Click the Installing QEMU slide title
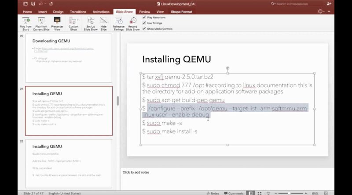The width and height of the screenshot is (352, 195). (177, 59)
